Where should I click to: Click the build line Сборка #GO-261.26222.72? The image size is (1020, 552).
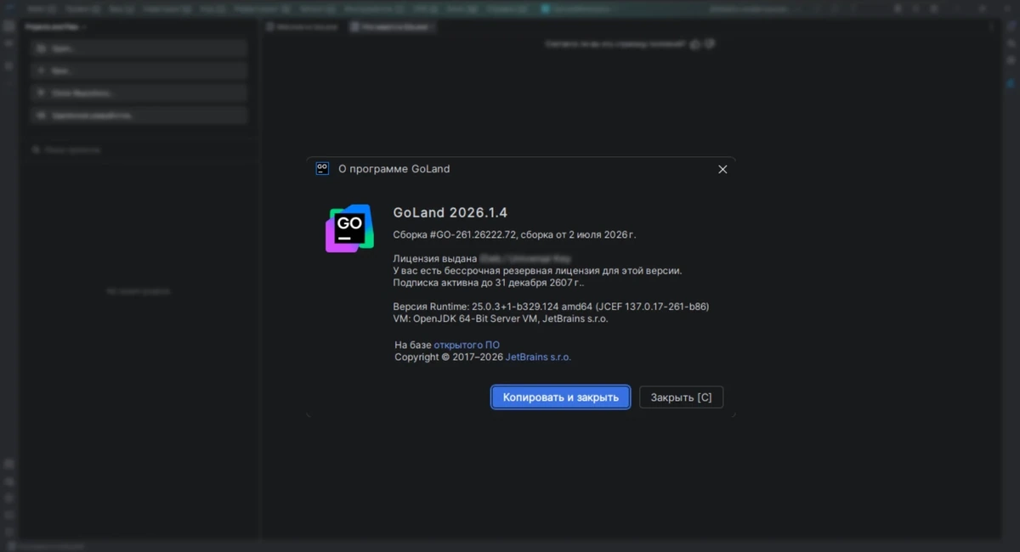click(x=514, y=234)
